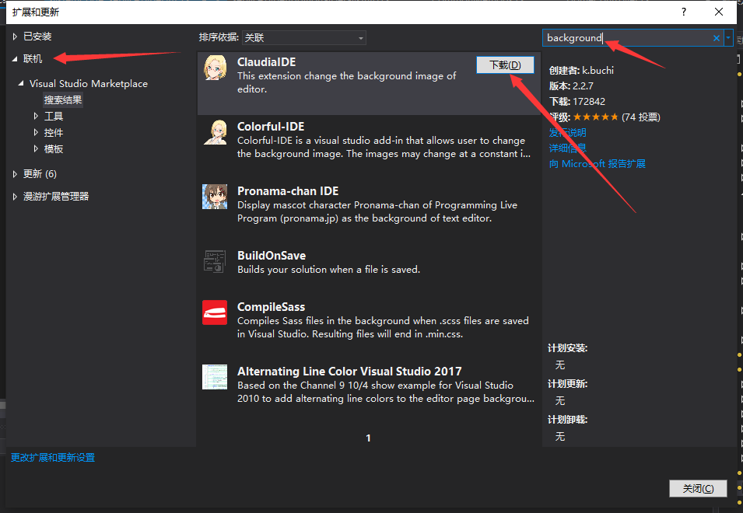Viewport: 743px width, 513px height.
Task: Clear the search box with the X icon
Action: (x=716, y=38)
